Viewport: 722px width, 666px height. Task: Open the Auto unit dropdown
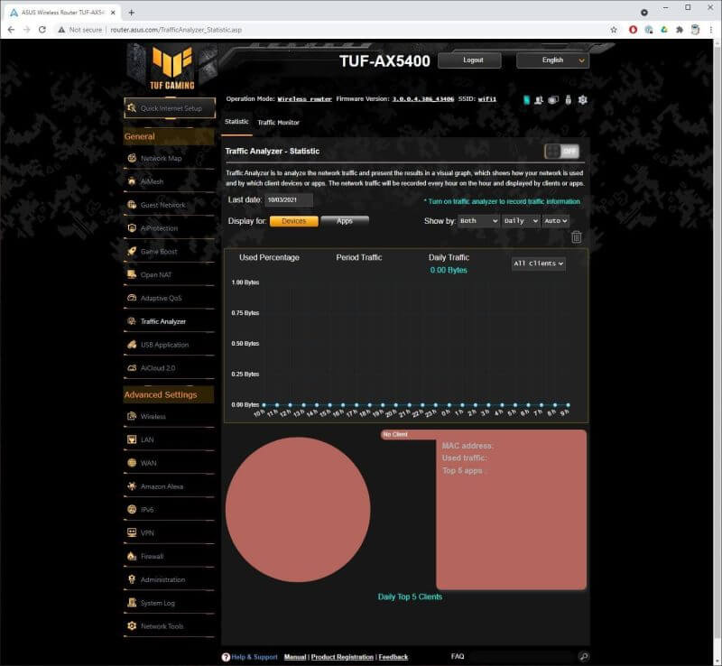tap(555, 221)
